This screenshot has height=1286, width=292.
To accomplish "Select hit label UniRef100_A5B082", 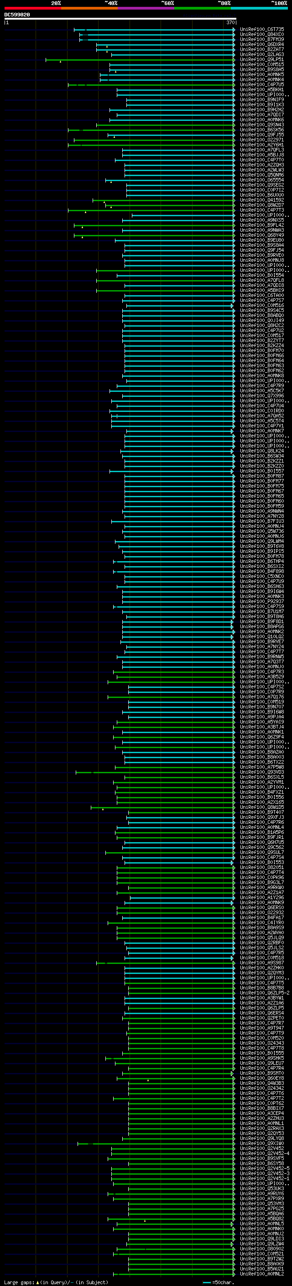I will coord(261,1218).
